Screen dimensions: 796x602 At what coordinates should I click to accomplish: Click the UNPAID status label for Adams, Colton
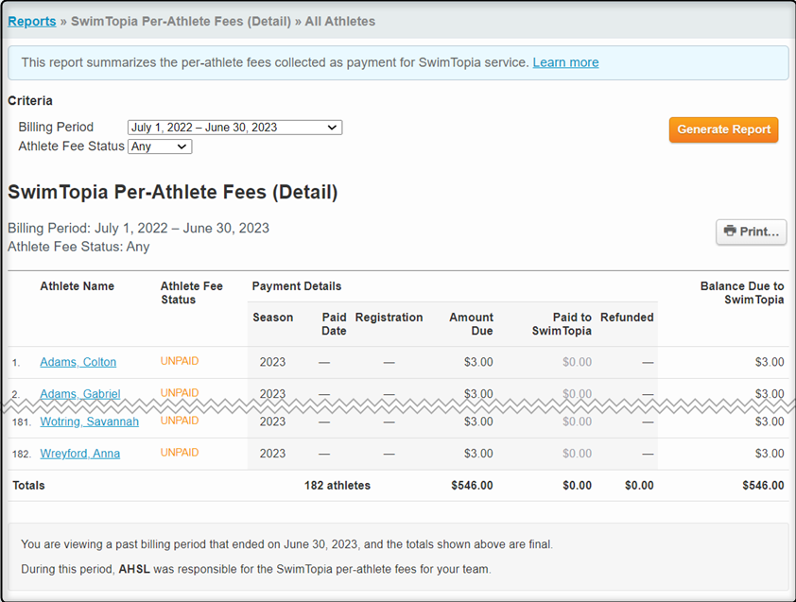(179, 361)
